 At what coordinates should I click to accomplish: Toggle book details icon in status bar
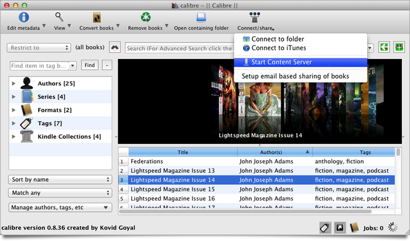pyautogui.click(x=354, y=228)
